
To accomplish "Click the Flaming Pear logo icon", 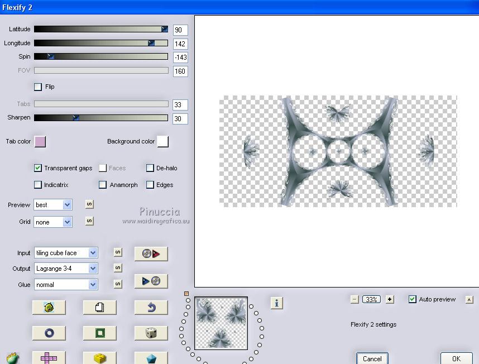I will 12,358.
